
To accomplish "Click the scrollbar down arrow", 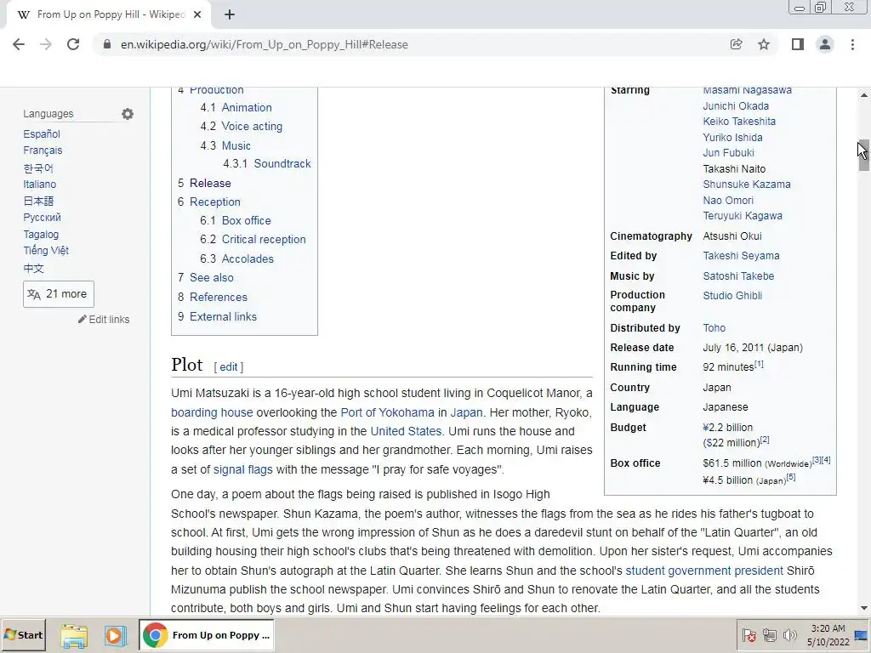I will (x=864, y=609).
